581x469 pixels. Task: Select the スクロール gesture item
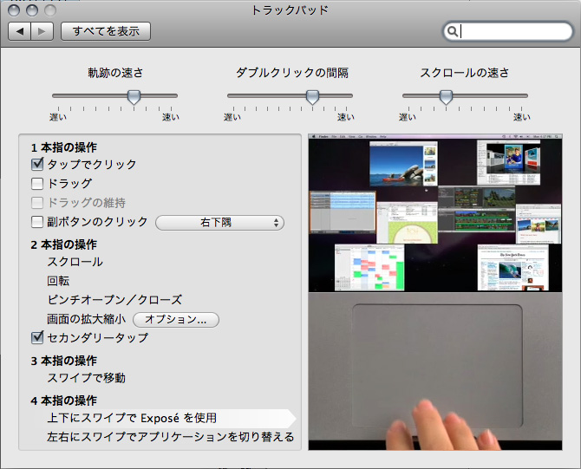(75, 262)
